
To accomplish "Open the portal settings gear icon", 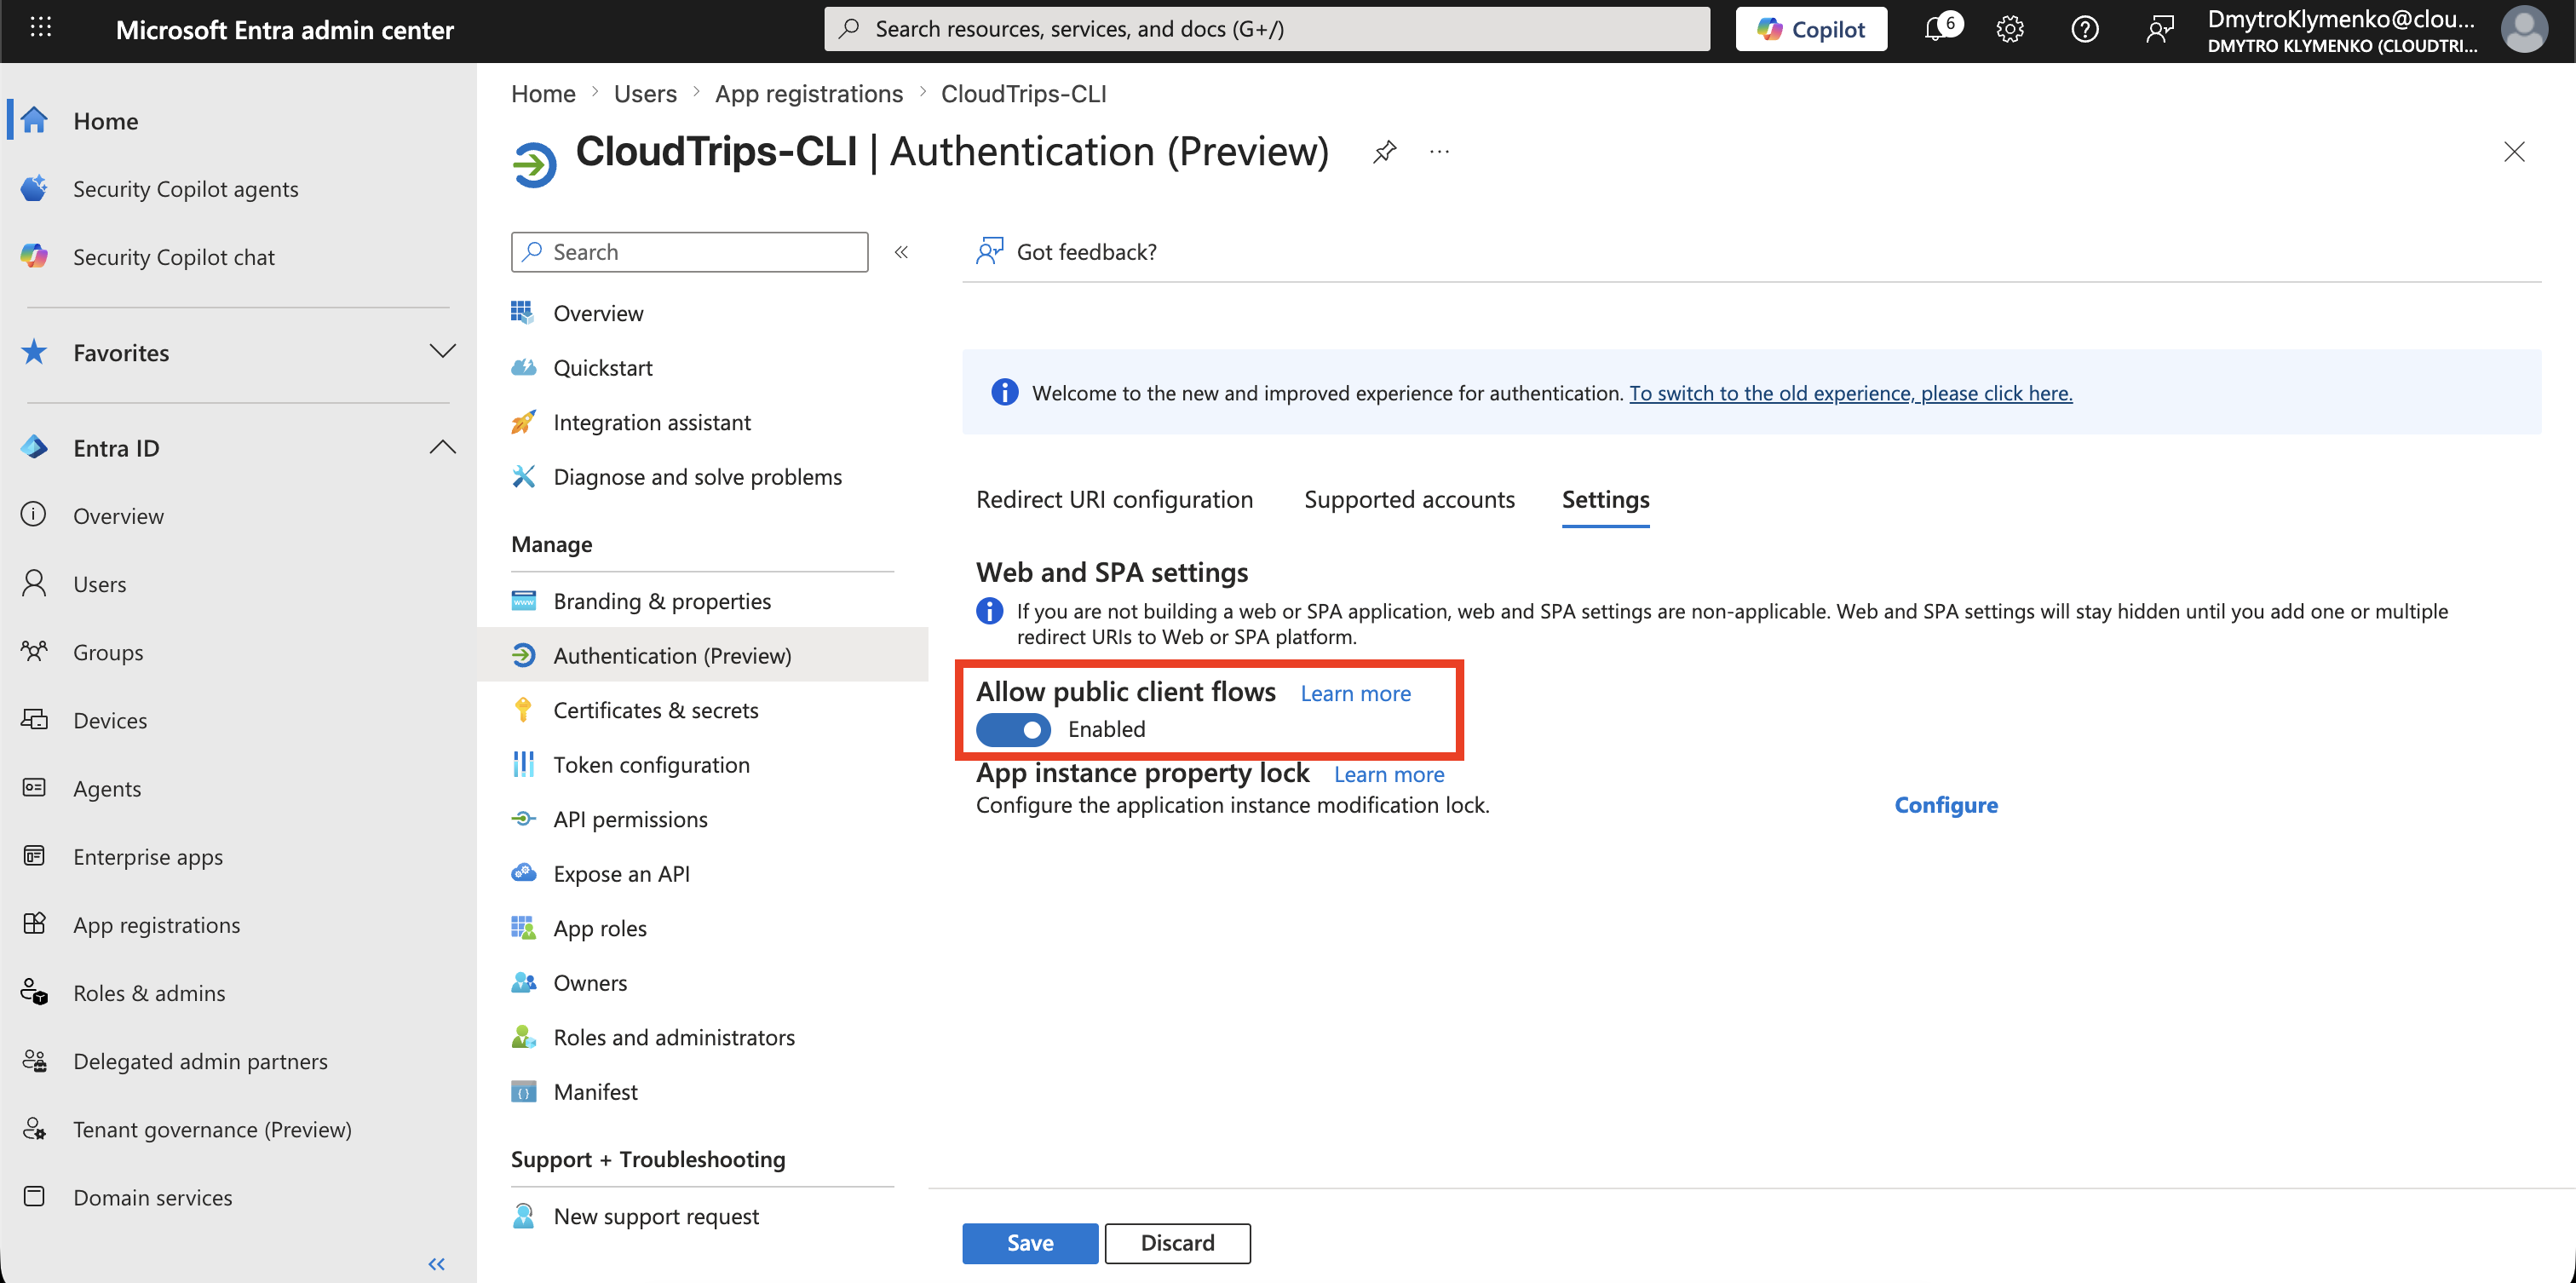I will 2010,29.
